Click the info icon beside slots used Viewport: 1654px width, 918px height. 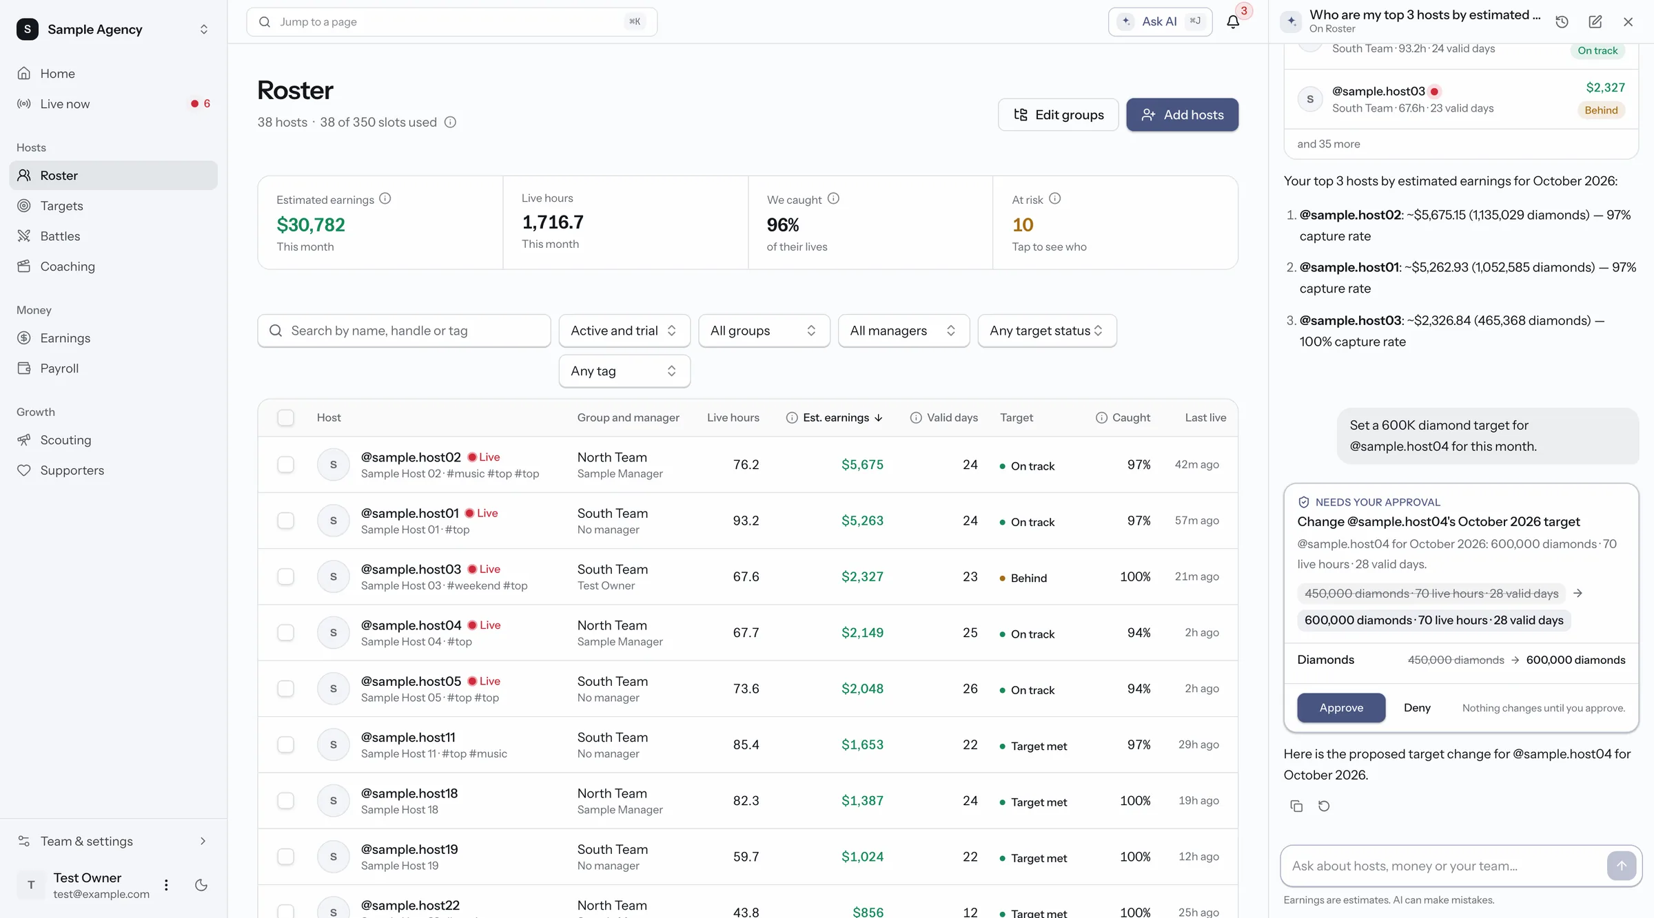tap(450, 123)
